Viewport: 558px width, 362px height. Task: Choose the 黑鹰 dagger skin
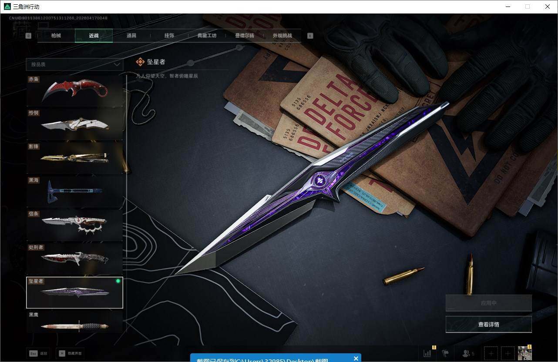tap(74, 322)
